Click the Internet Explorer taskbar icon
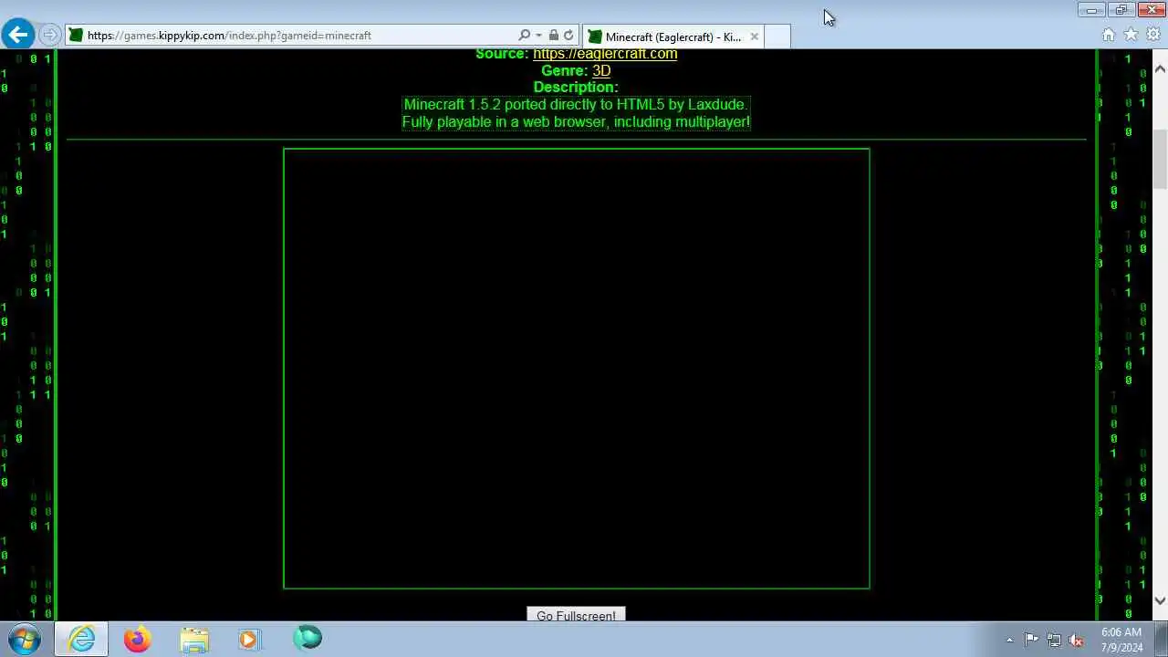This screenshot has height=657, width=1168. [81, 639]
